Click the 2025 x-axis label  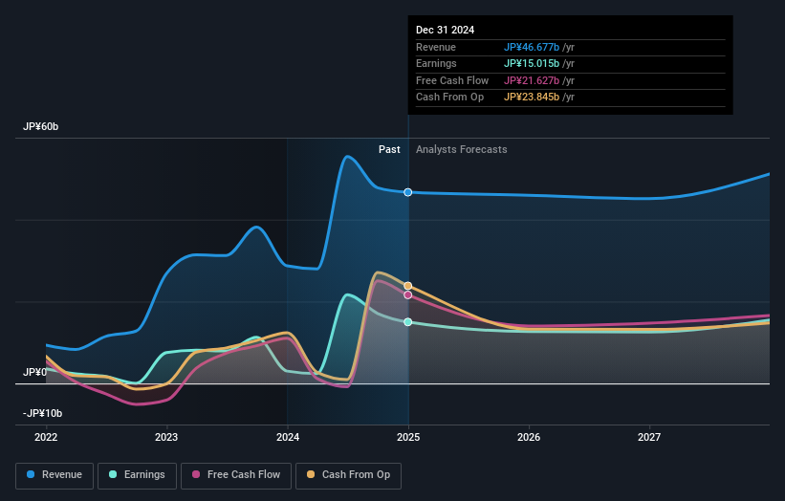point(408,437)
